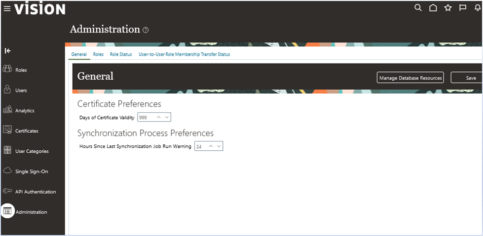Open the search magnifier icon

tap(418, 8)
